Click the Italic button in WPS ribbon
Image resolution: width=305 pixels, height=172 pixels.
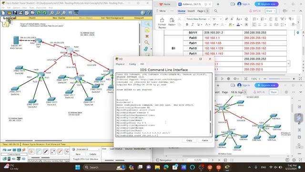click(193, 24)
